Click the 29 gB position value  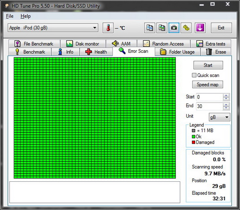pyautogui.click(x=219, y=186)
